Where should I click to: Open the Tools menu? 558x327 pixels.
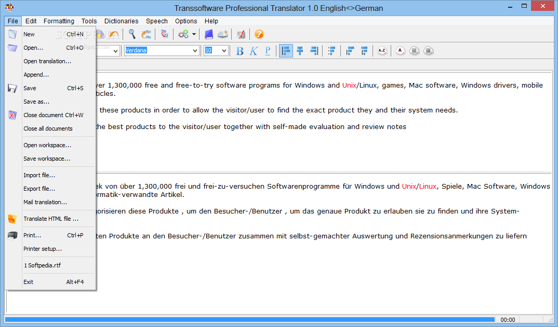tap(89, 21)
